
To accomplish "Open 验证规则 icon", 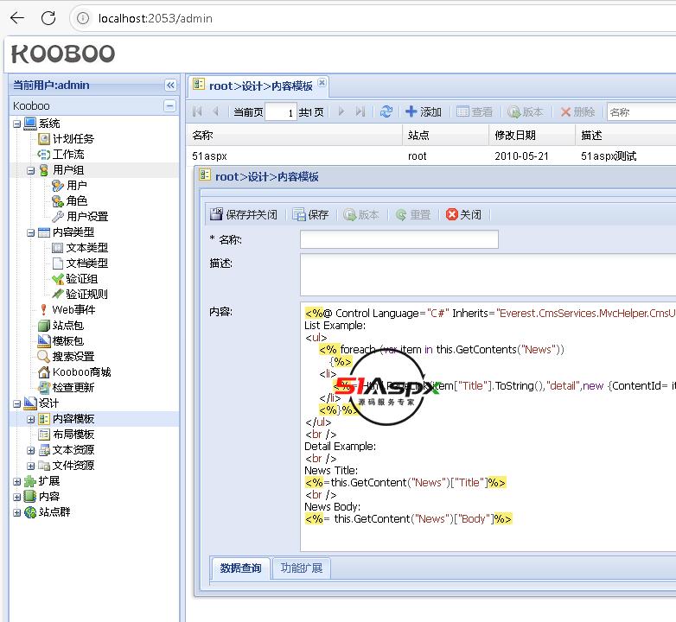I will click(58, 294).
